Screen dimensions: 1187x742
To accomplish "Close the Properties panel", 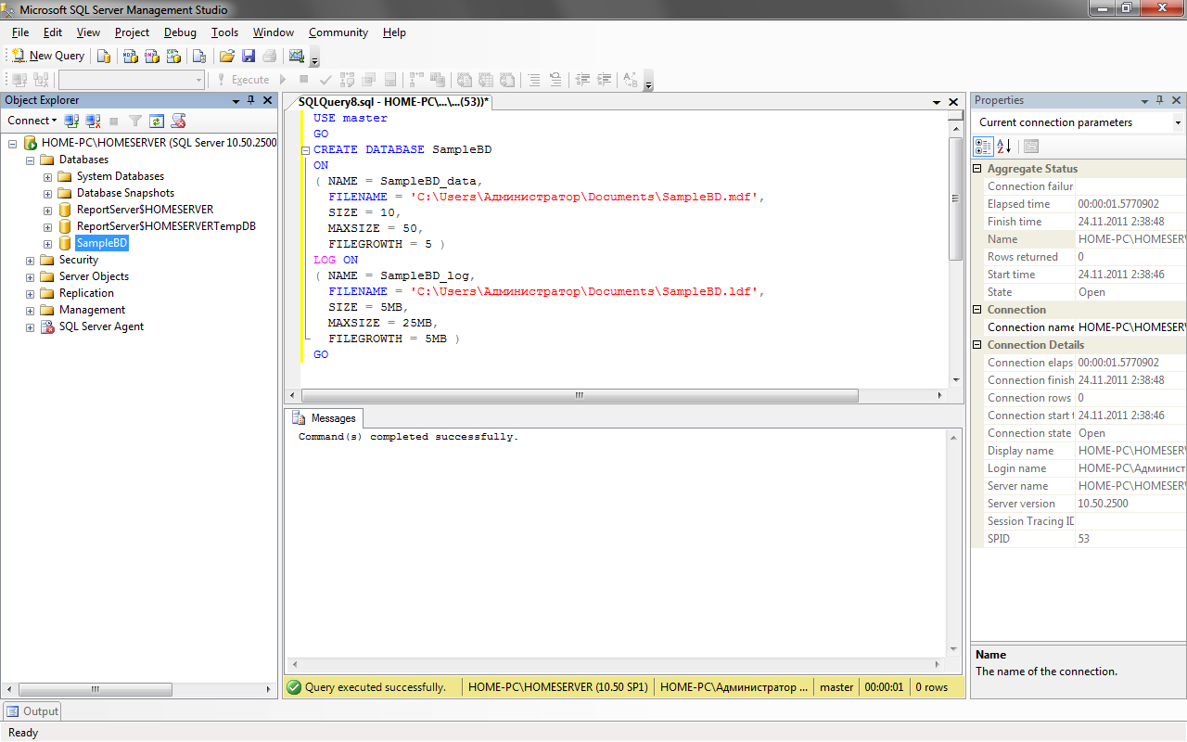I will point(1177,100).
